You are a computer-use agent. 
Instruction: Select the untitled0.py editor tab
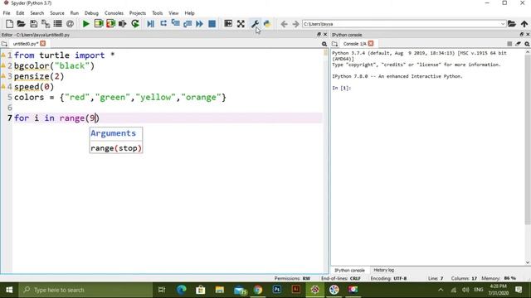26,44
